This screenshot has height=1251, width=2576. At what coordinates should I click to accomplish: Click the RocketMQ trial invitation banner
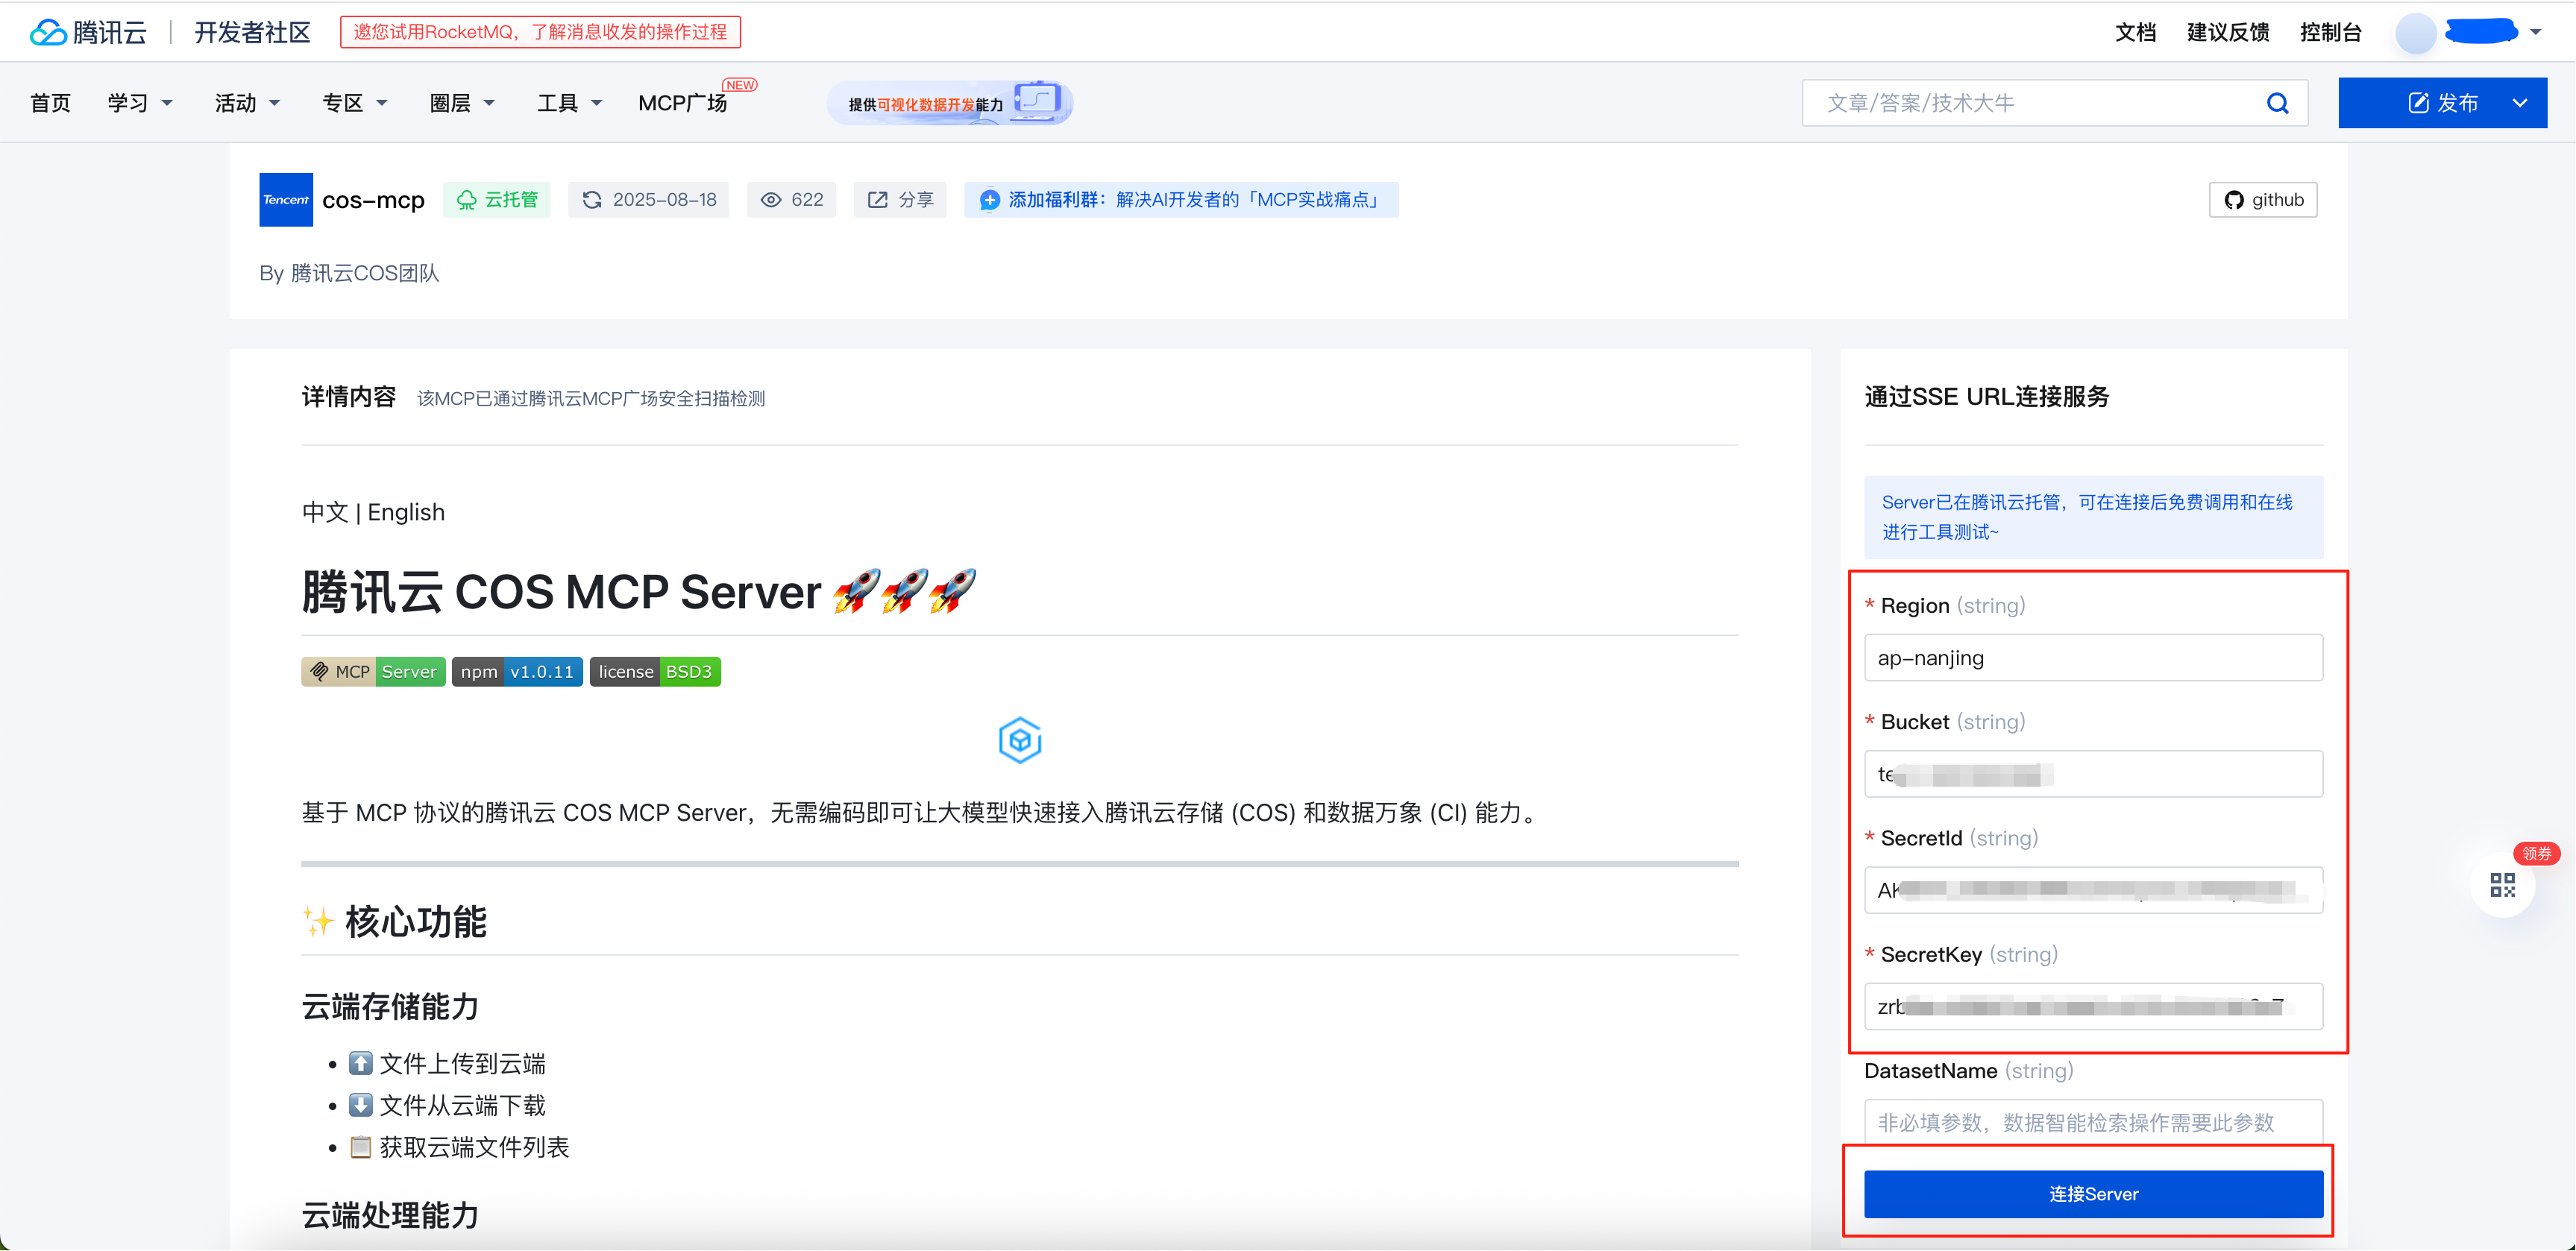540,32
